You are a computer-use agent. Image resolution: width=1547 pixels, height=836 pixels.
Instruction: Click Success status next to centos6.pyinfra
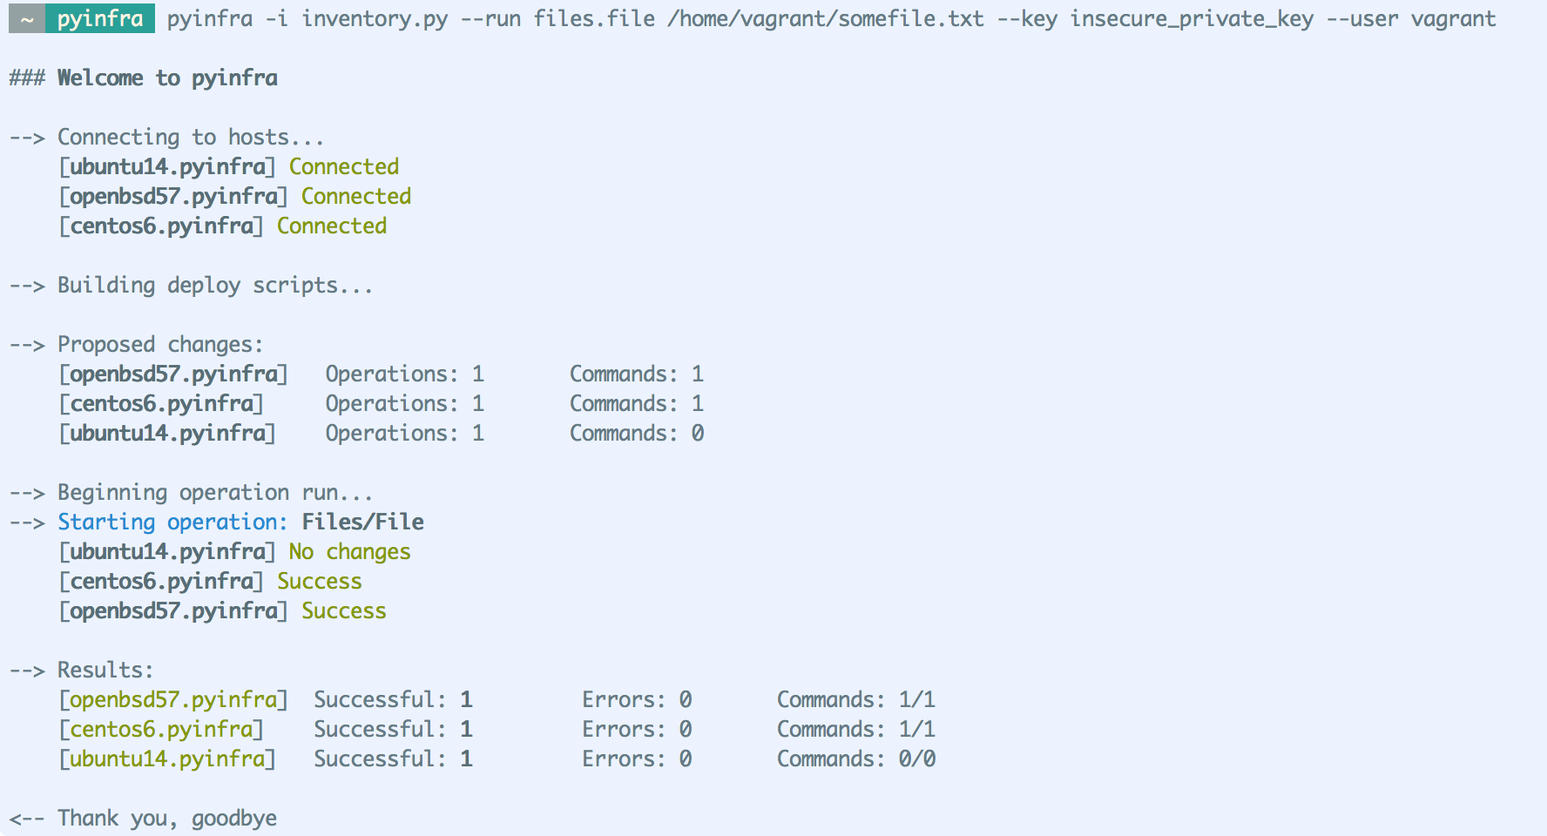point(320,581)
